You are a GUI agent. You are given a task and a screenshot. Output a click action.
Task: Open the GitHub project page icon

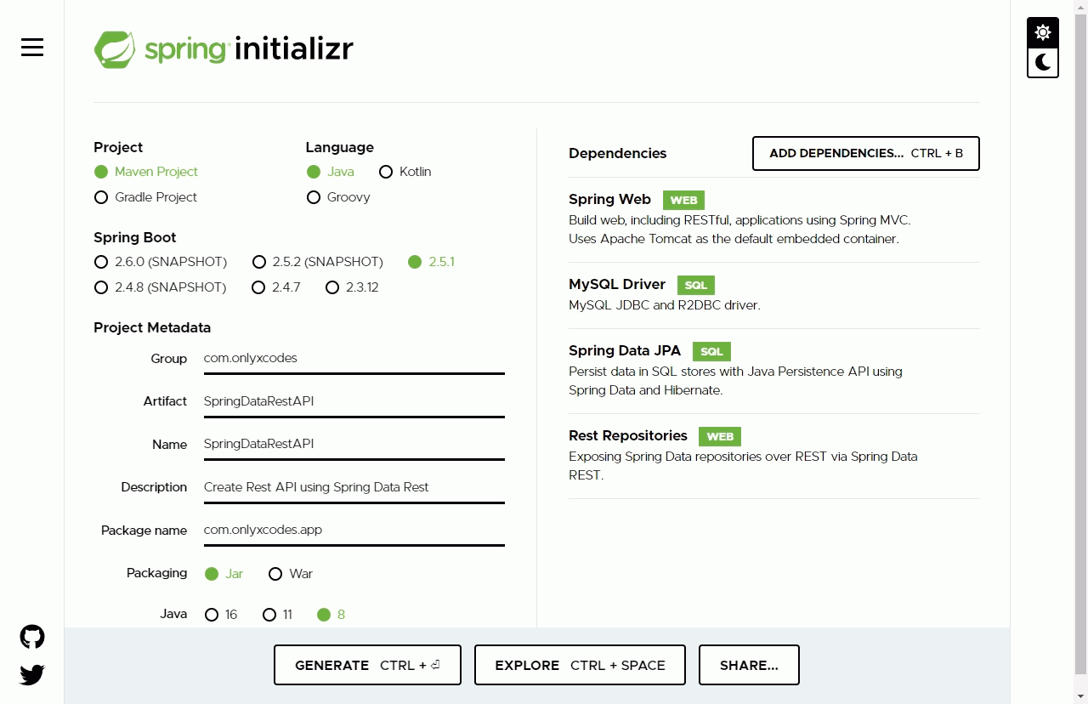(x=31, y=636)
